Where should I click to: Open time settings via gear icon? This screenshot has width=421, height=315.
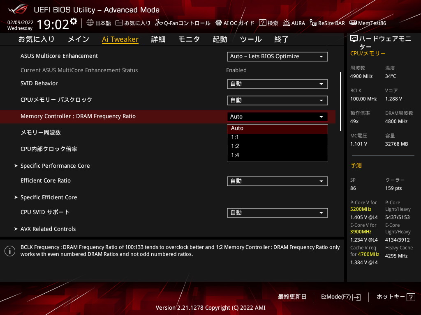74,21
